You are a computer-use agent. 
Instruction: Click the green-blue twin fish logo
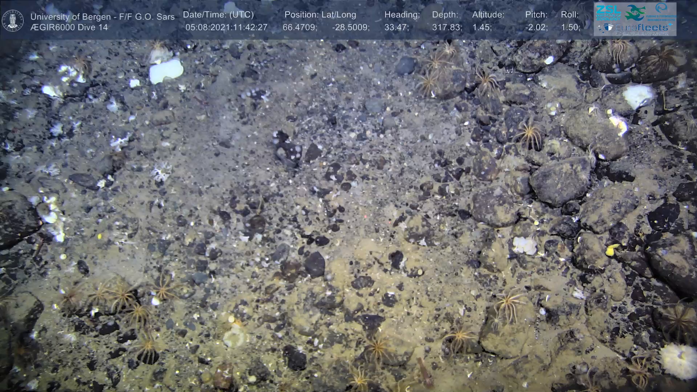tap(635, 12)
